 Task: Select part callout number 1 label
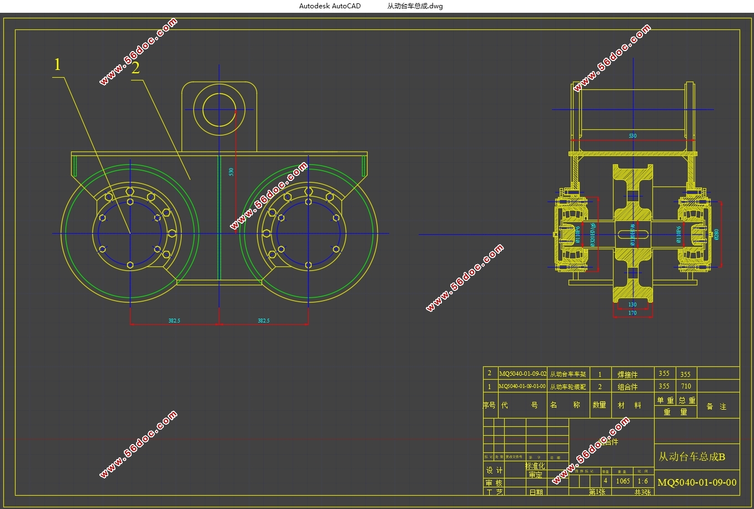pos(57,65)
